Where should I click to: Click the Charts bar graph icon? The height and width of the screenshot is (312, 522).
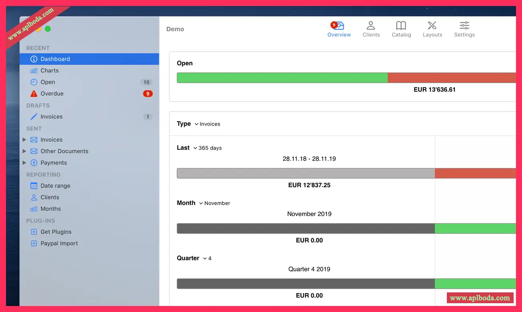pos(34,71)
